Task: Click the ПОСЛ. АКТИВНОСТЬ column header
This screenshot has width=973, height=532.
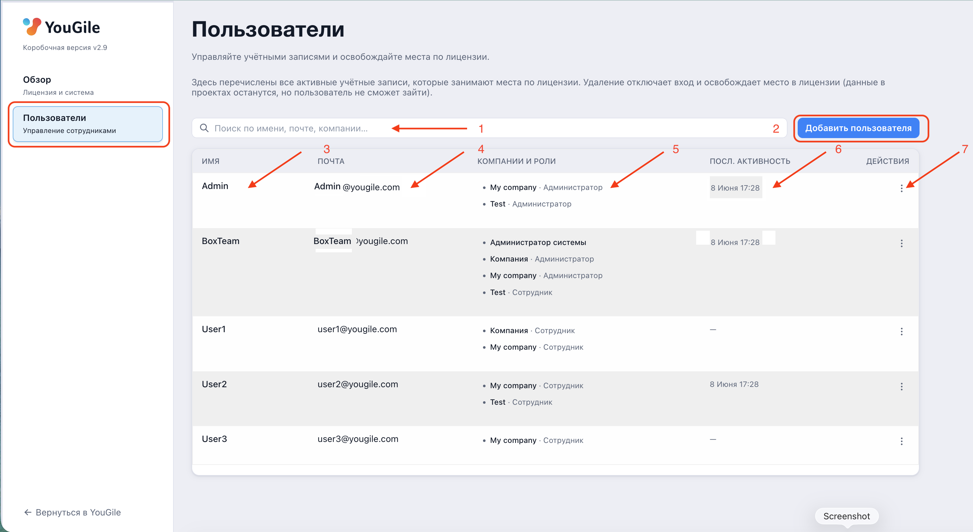Action: pos(750,161)
